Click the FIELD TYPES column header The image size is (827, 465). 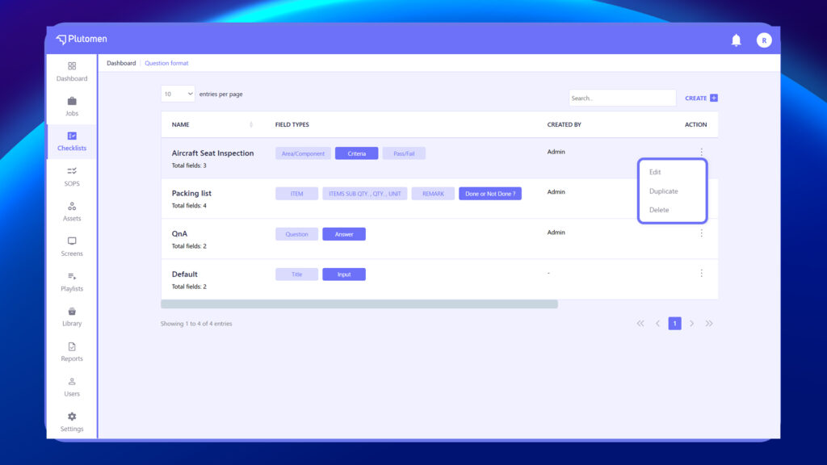point(292,124)
